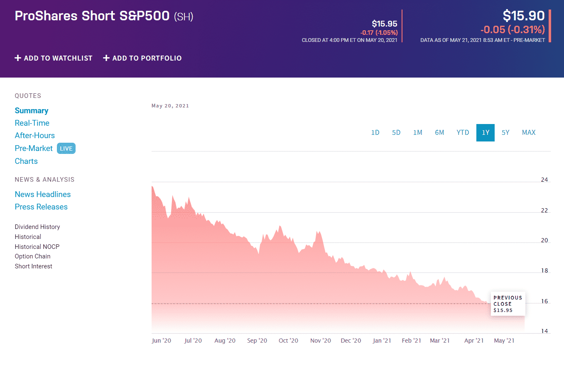The width and height of the screenshot is (564, 370).
Task: Open the Summary quotes page
Action: 32,111
